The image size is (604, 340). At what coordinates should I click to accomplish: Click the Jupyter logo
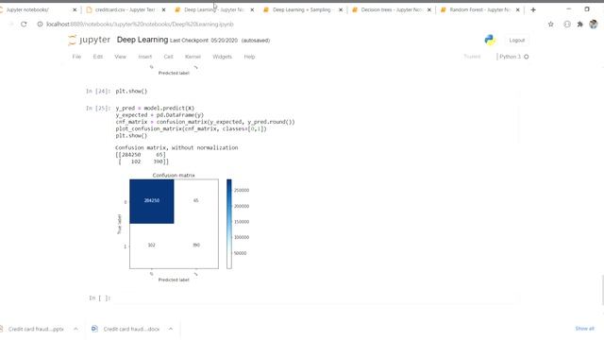(x=89, y=40)
